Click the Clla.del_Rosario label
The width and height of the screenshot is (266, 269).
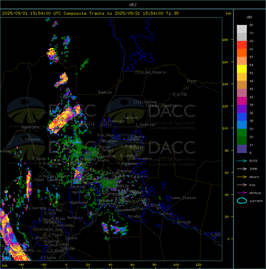coord(151,72)
